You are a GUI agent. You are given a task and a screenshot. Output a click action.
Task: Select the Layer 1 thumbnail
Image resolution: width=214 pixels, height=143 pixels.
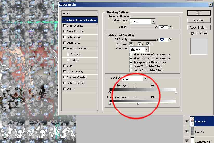coord(192,131)
